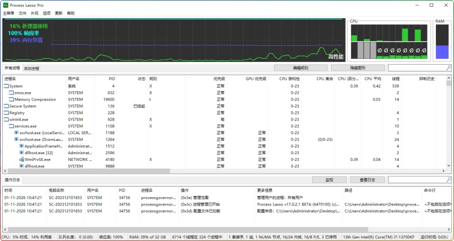Image resolution: width=454 pixels, height=241 pixels.
Task: Select the Registry process row
Action: (x=224, y=113)
